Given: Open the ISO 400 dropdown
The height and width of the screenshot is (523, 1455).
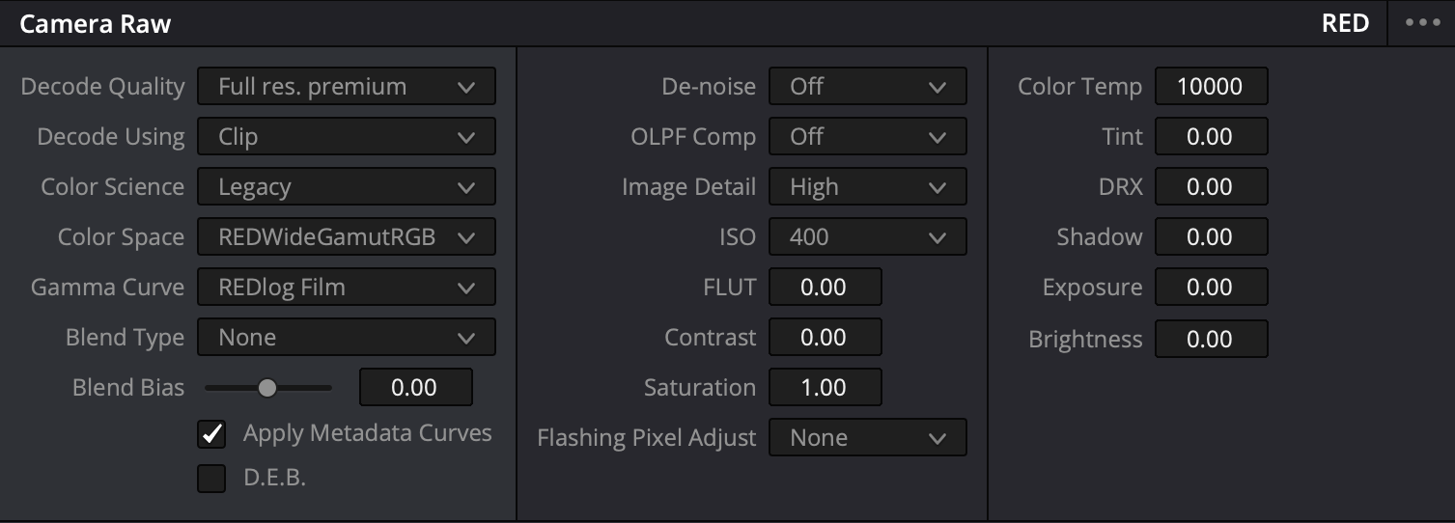Looking at the screenshot, I should [867, 237].
